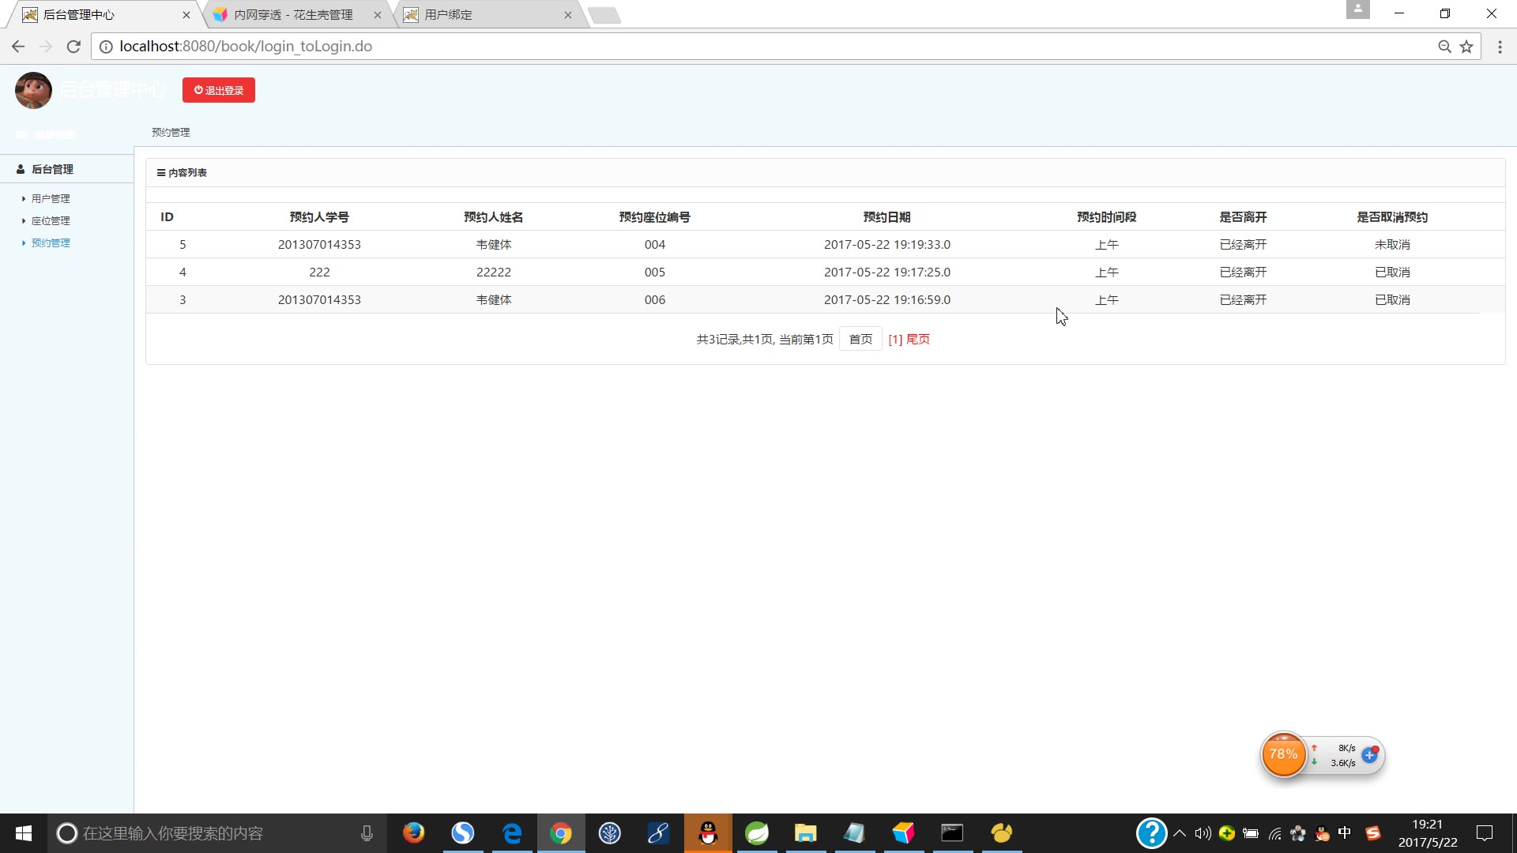The height and width of the screenshot is (853, 1517).
Task: Click the volume speaker tray icon
Action: (1203, 833)
